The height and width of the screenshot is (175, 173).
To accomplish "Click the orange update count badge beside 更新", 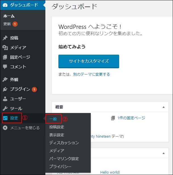I will (15, 24).
